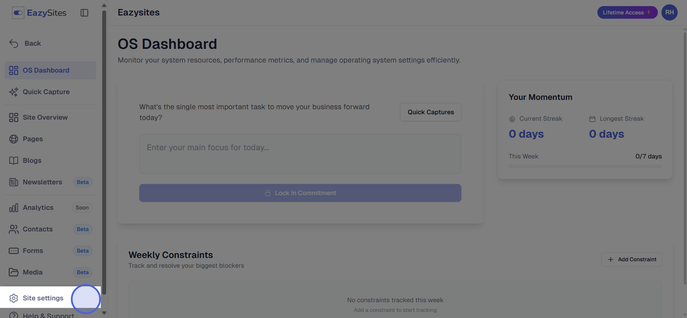
Task: Click the main focus text field
Action: click(x=300, y=154)
